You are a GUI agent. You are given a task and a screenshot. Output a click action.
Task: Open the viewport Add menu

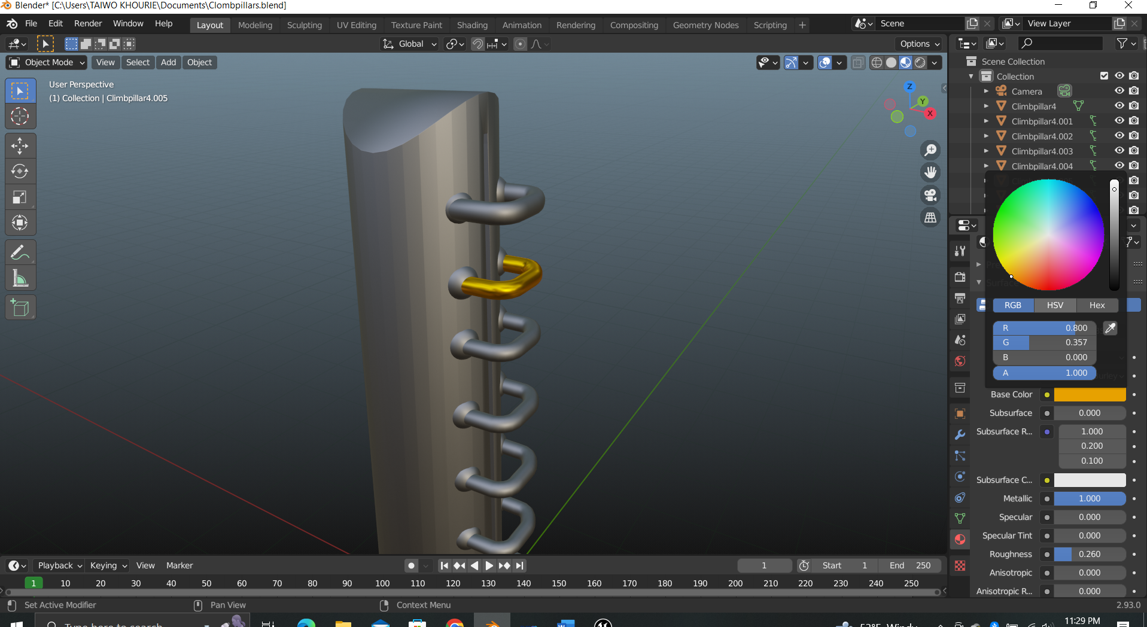pyautogui.click(x=169, y=62)
